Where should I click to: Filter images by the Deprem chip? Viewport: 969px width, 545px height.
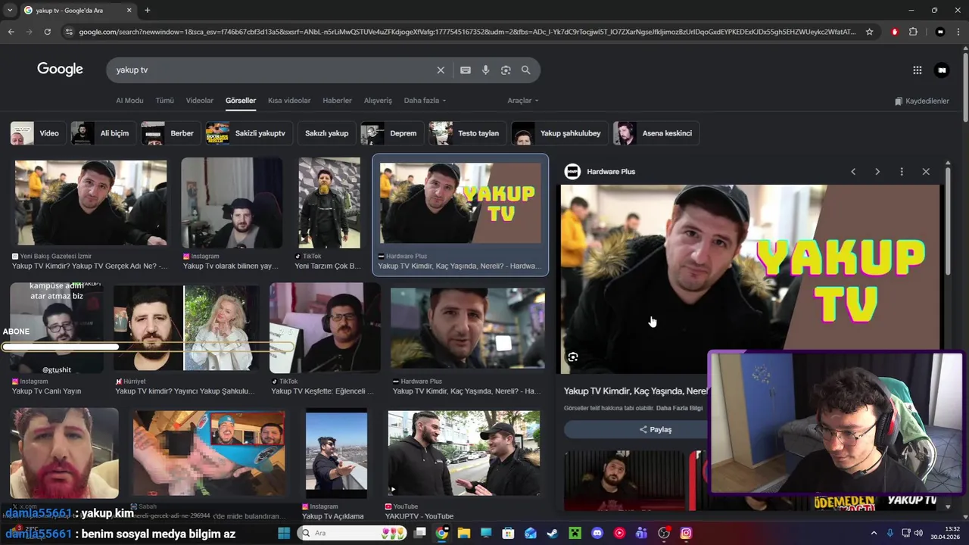tap(391, 133)
